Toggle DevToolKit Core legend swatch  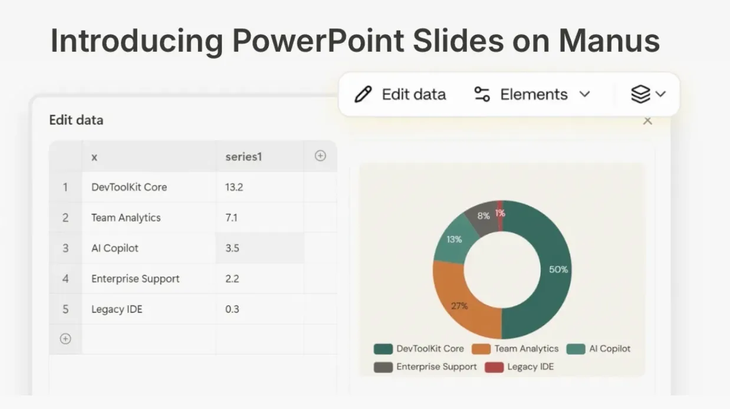coord(383,349)
